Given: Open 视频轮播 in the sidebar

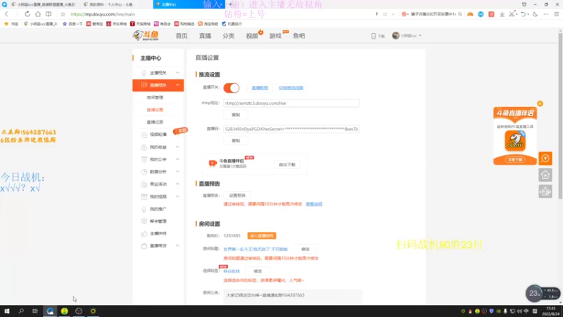Looking at the screenshot, I should click(158, 135).
